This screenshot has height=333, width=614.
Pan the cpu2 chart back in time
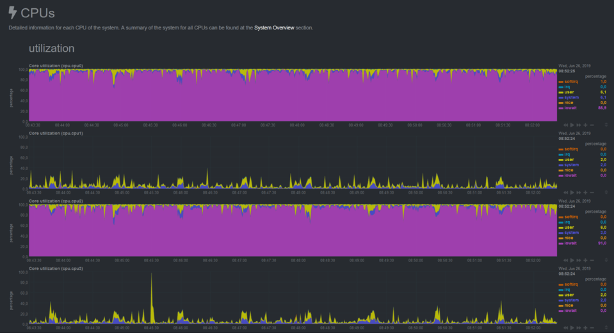click(565, 260)
